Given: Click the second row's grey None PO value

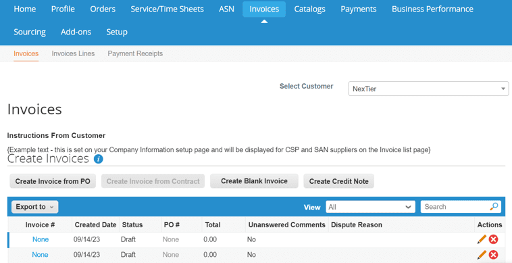Looking at the screenshot, I should pos(171,255).
